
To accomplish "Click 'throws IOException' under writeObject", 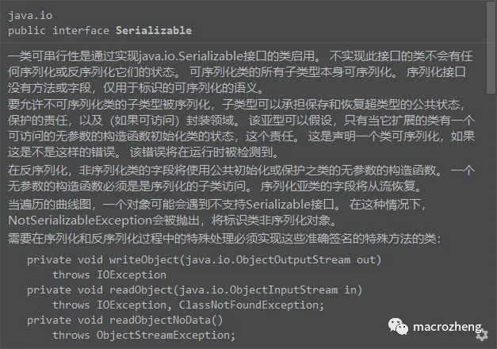I will point(109,274).
